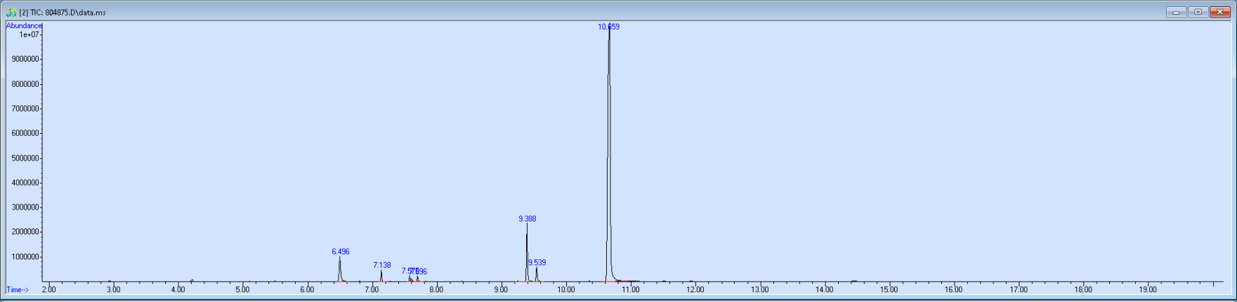Click the 19.00 time axis tick
The image size is (1237, 302).
(x=1148, y=289)
